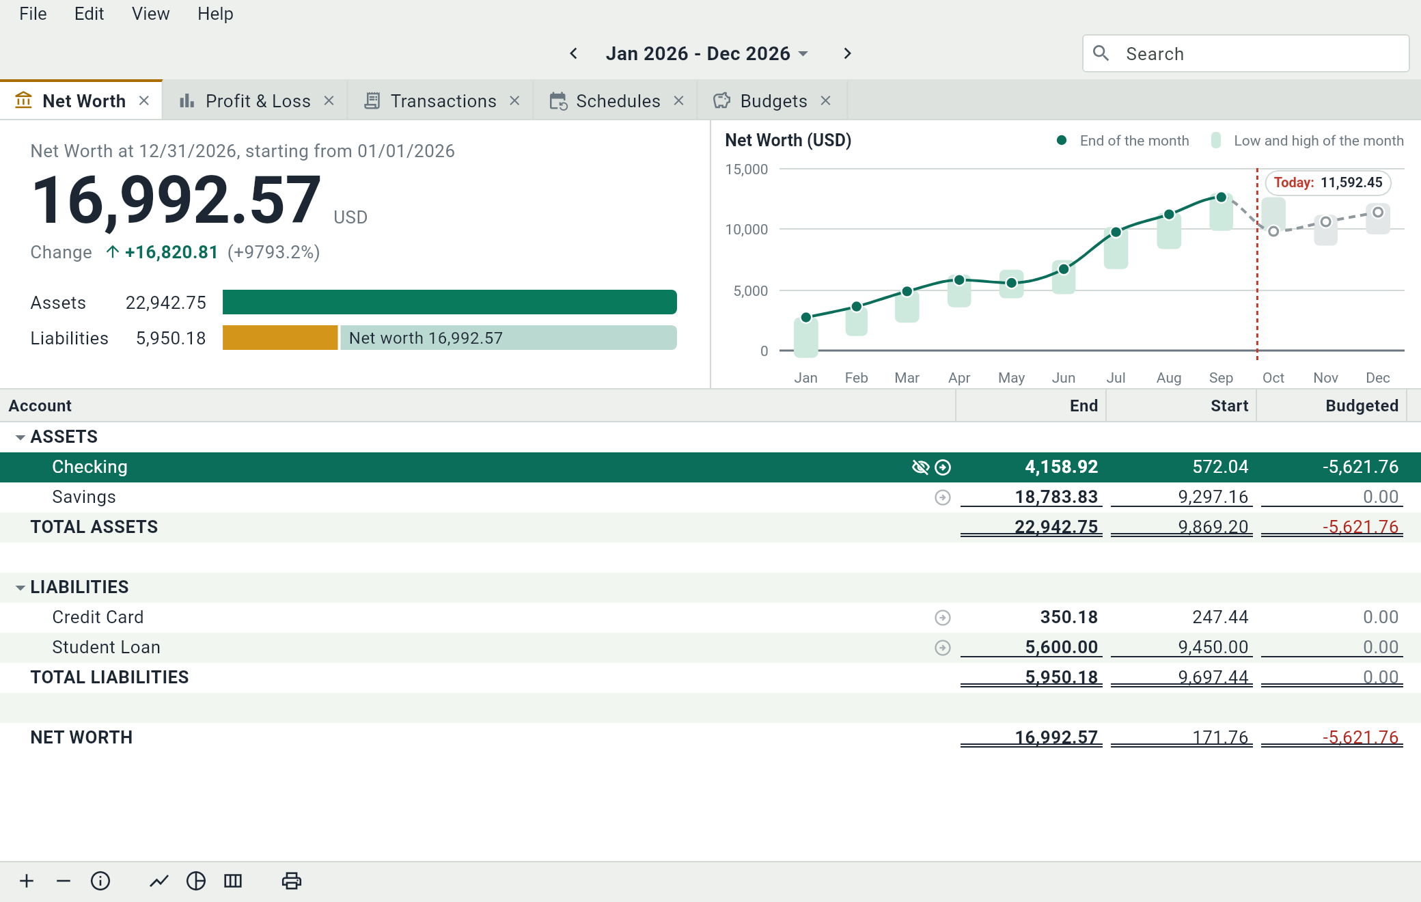Screen dimensions: 1421x902
Task: Click the green Assets bar
Action: click(450, 302)
